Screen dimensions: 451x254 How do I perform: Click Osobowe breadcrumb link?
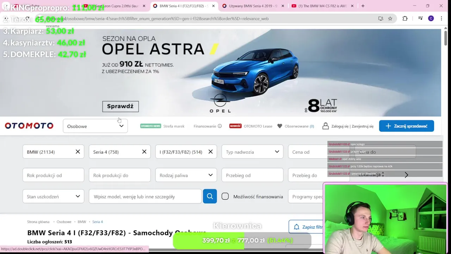coord(64,222)
